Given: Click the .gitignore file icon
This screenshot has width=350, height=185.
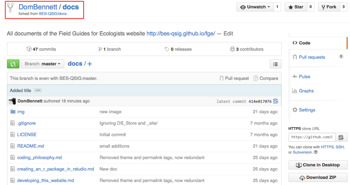Looking at the screenshot, I should pos(12,123).
